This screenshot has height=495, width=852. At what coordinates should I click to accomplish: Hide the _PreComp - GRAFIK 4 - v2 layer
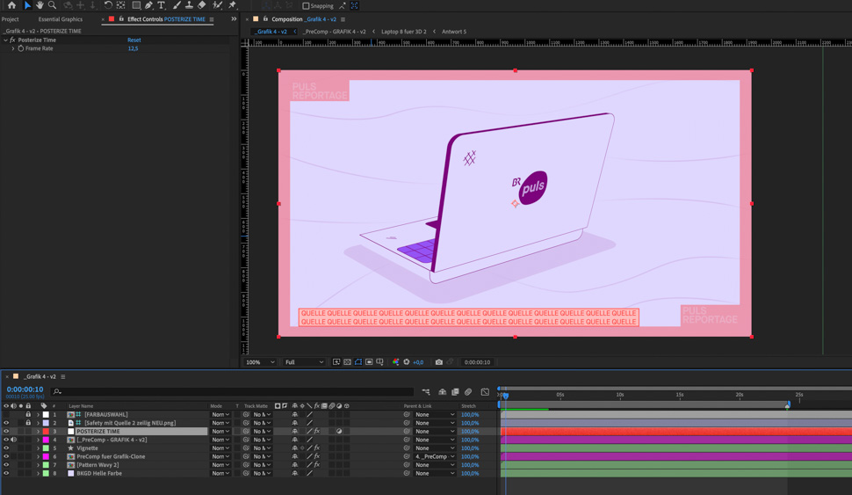(x=6, y=440)
